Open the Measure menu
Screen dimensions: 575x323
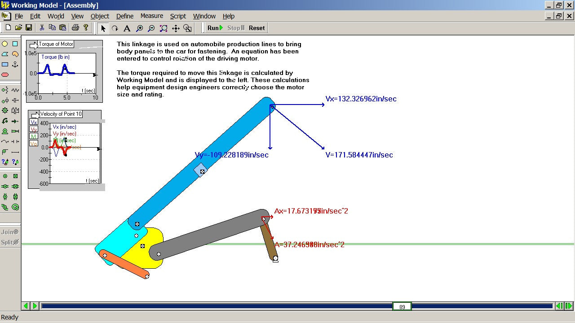pos(152,16)
